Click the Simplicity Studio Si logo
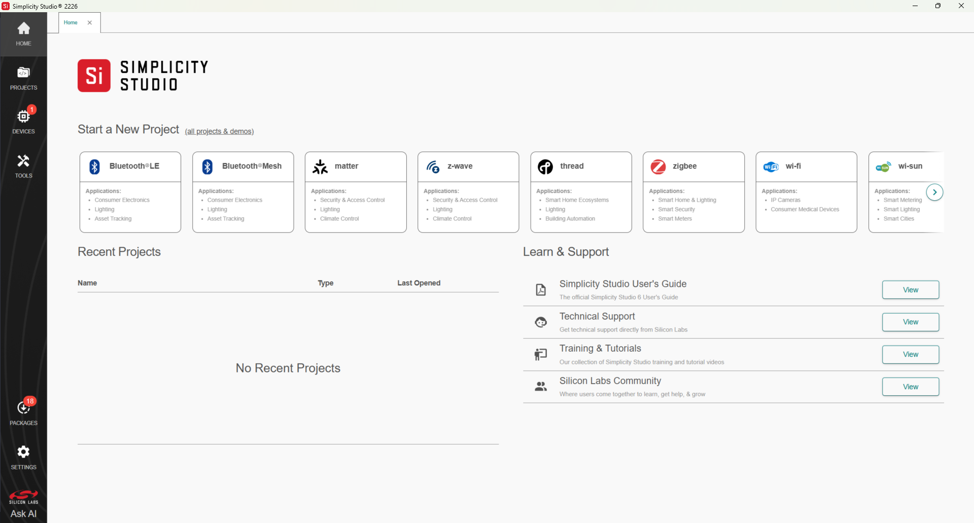The image size is (974, 523). tap(94, 76)
